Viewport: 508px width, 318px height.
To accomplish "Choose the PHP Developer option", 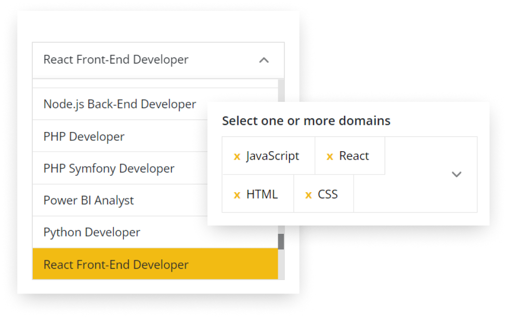I will point(84,137).
